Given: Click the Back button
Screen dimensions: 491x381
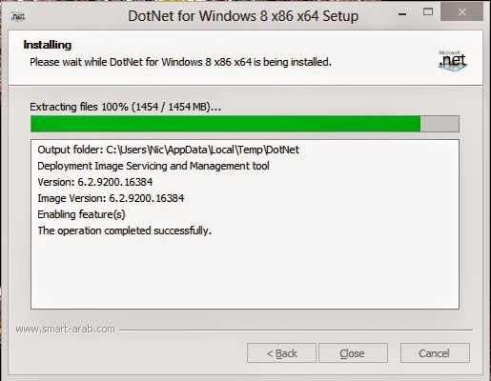Looking at the screenshot, I should (x=281, y=352).
